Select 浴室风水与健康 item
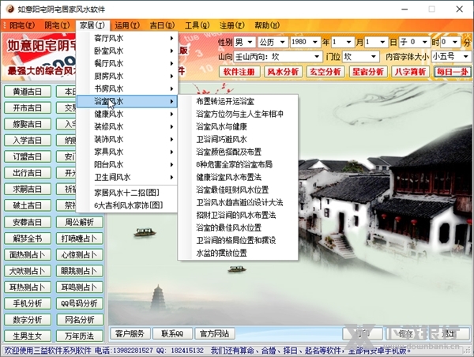 point(238,126)
